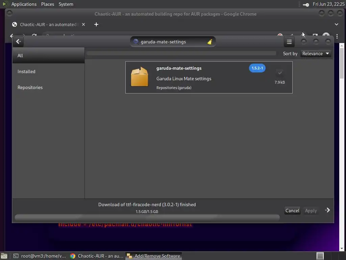346x260 pixels.
Task: Select the Repositories category in sidebar
Action: tap(49, 87)
